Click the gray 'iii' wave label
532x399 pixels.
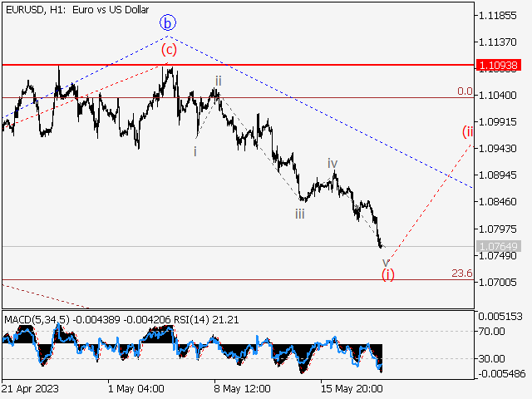pyautogui.click(x=299, y=214)
